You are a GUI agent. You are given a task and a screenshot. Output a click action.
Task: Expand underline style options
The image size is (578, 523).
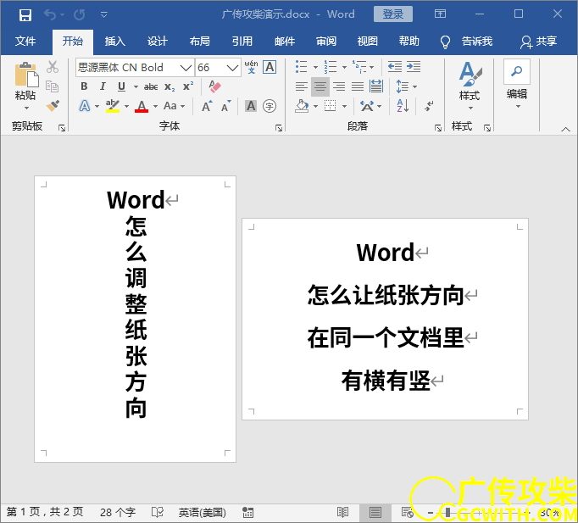136,87
